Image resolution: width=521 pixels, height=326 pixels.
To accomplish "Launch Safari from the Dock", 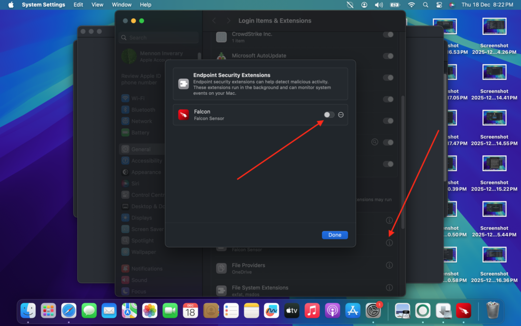I will coord(69,311).
